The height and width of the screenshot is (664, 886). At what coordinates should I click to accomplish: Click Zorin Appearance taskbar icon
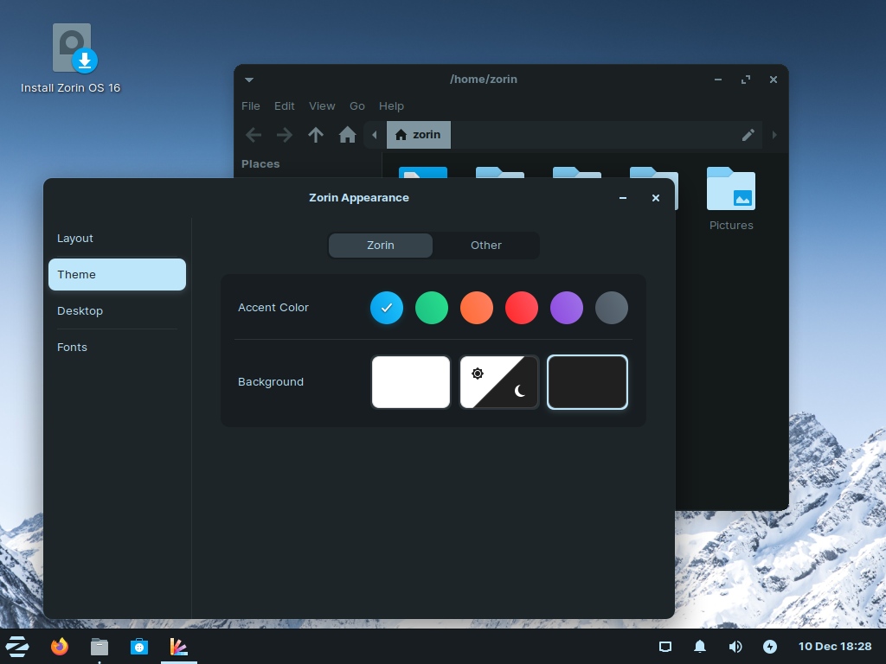(x=178, y=647)
